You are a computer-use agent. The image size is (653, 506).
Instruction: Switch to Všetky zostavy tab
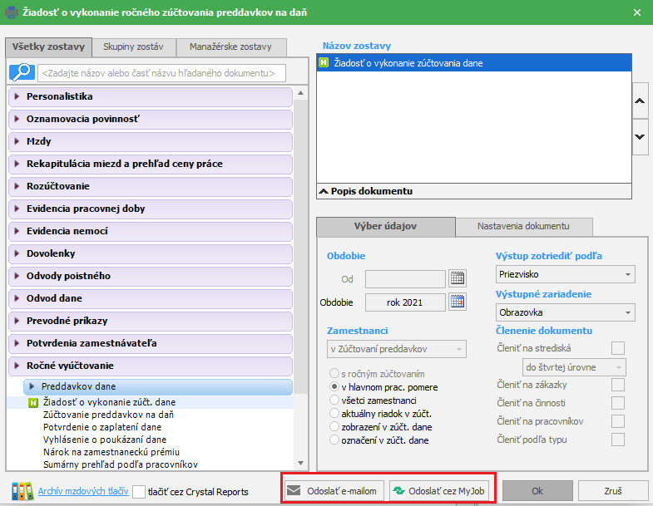(48, 47)
